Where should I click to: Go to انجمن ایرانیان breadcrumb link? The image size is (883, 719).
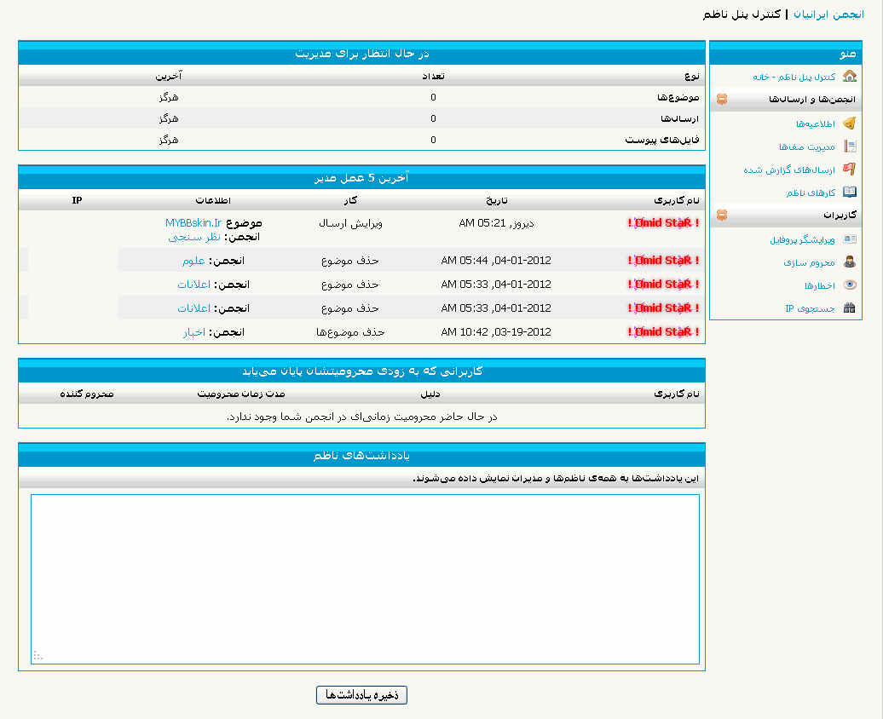pyautogui.click(x=828, y=14)
